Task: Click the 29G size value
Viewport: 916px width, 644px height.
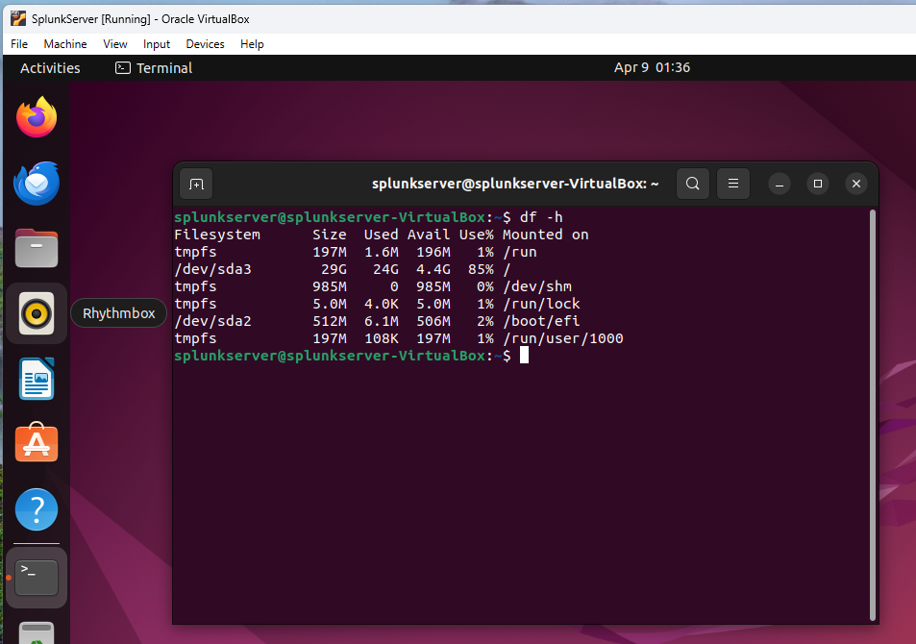Action: [334, 269]
